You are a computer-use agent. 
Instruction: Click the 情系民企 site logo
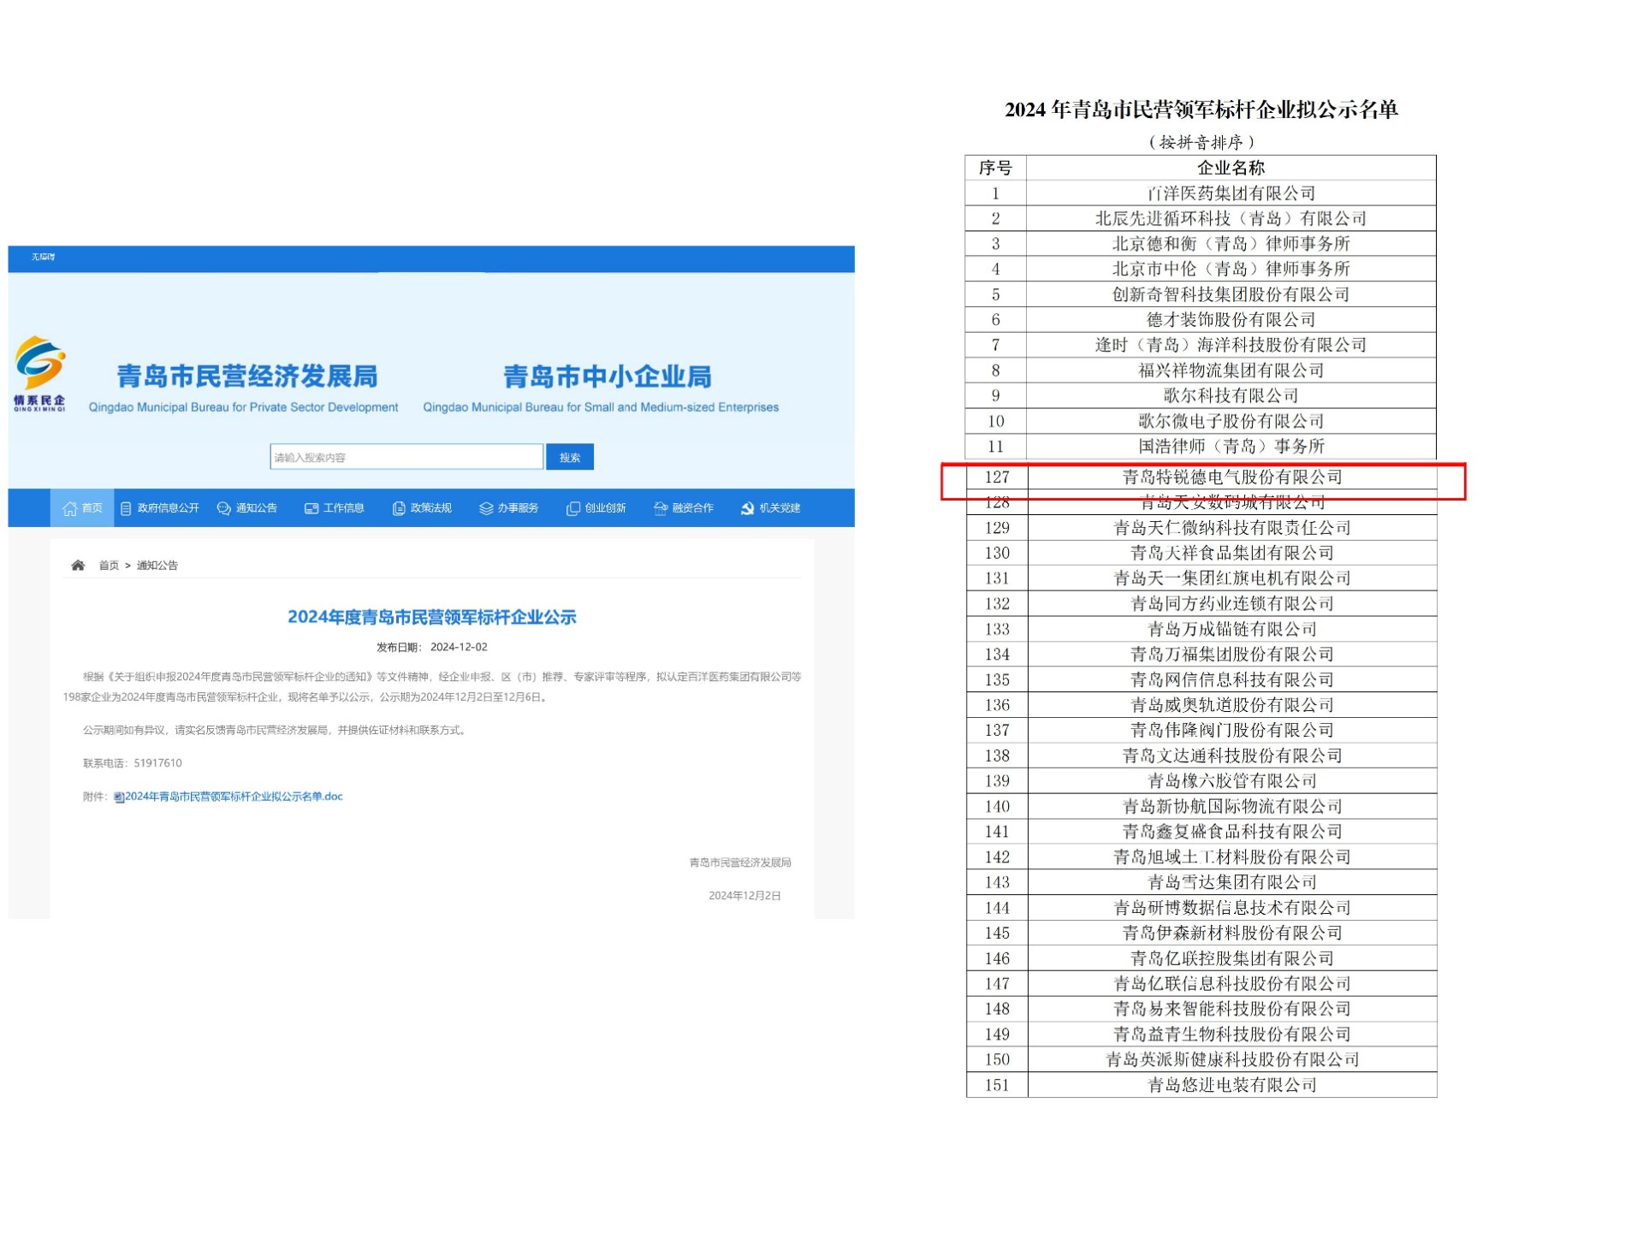click(x=39, y=373)
